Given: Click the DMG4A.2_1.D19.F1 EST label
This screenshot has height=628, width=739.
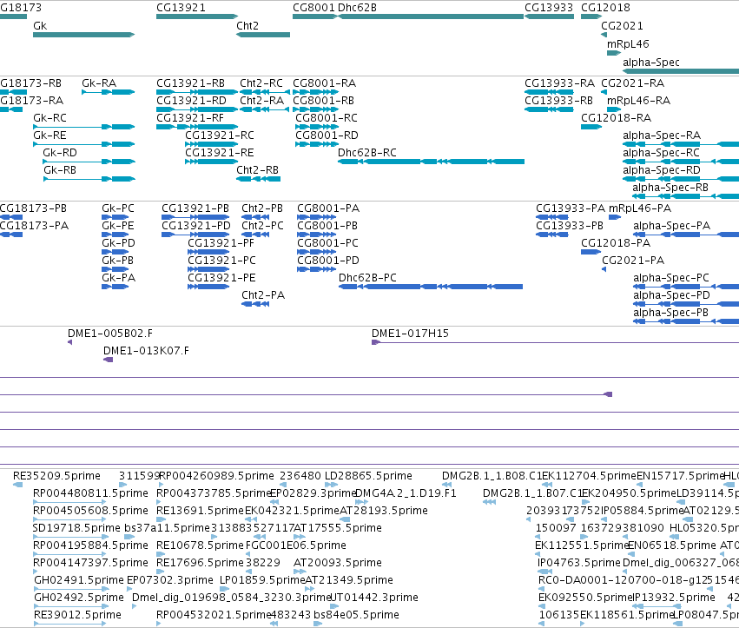Looking at the screenshot, I should (x=406, y=493).
